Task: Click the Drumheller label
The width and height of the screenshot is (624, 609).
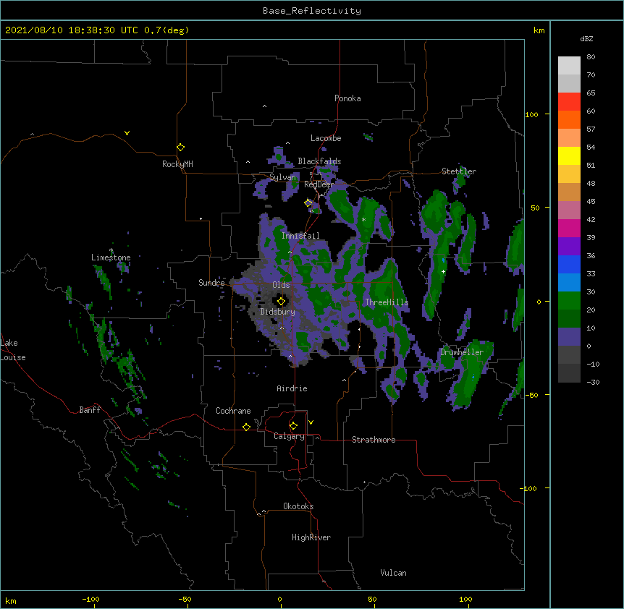Action: coord(462,352)
